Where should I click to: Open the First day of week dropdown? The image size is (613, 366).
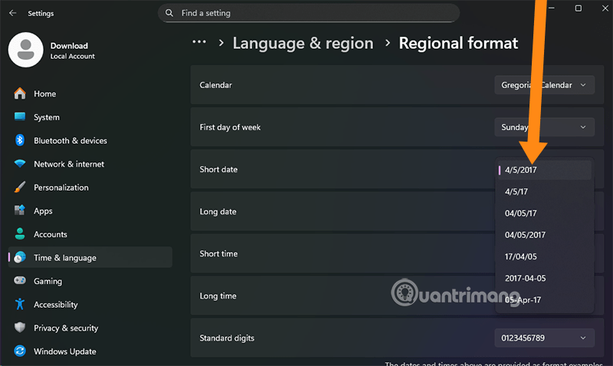[544, 127]
